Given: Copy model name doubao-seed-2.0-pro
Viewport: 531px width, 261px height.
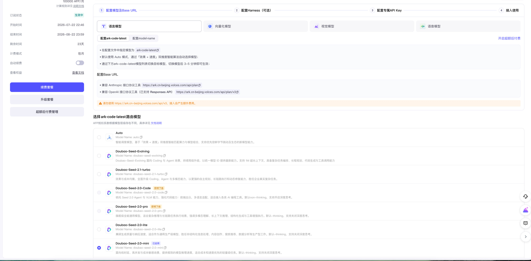Looking at the screenshot, I should [164, 211].
